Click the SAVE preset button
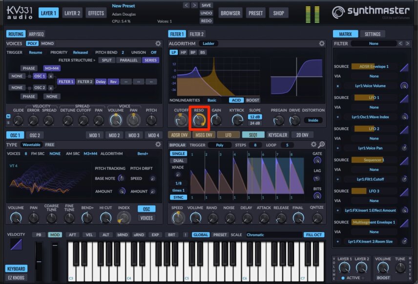 206,5
